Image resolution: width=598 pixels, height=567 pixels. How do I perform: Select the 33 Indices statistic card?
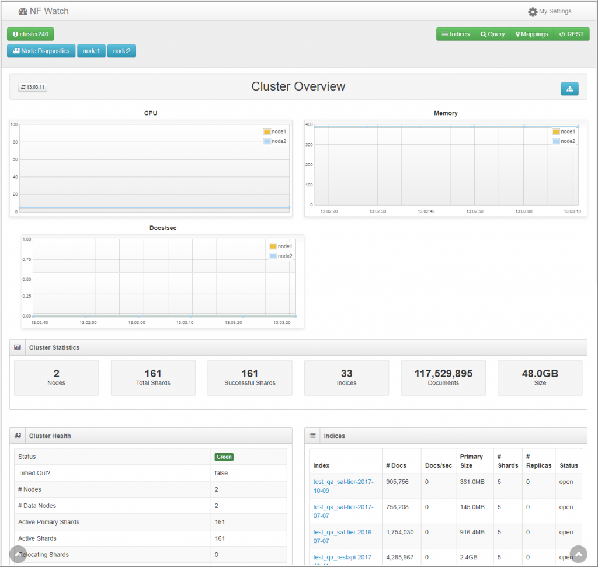click(347, 378)
